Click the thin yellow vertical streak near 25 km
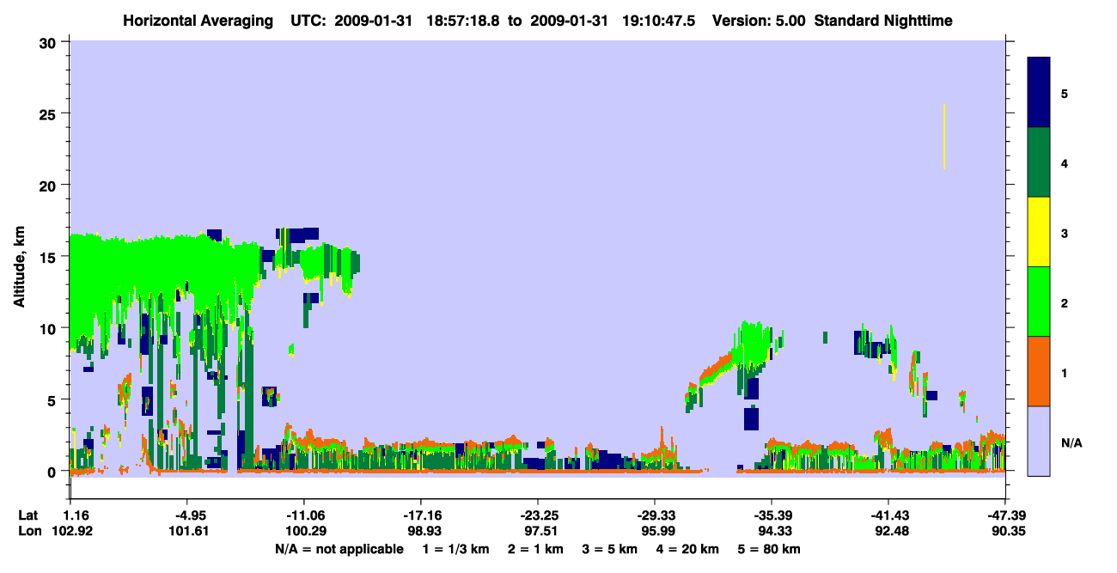 (943, 137)
